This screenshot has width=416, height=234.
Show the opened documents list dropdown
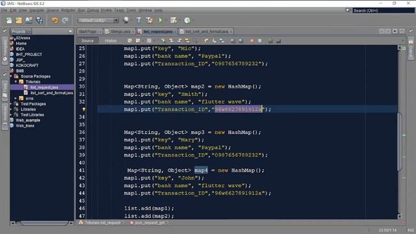(395, 31)
